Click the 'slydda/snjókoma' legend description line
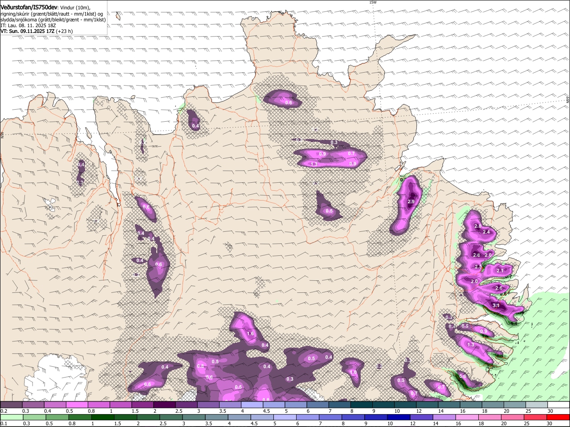This screenshot has width=570, height=427. (53, 20)
